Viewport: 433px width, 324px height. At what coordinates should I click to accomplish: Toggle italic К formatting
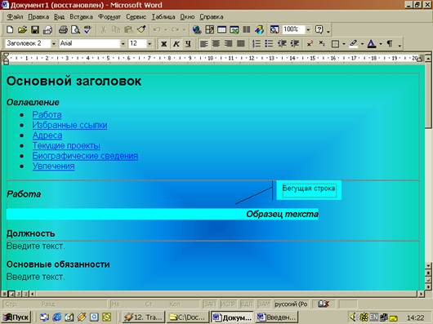tap(176, 43)
